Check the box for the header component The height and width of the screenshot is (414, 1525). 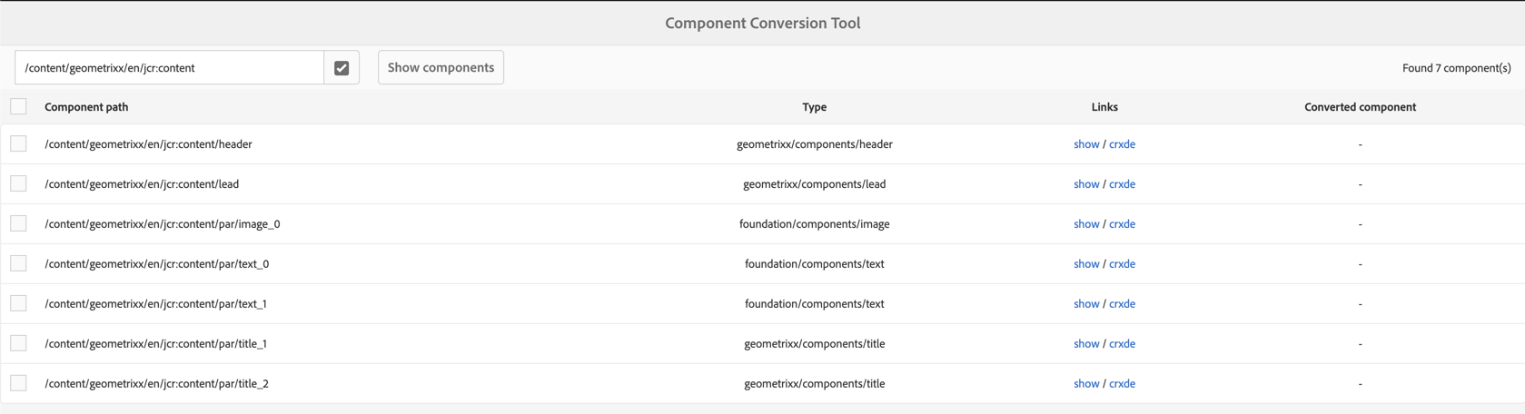19,144
